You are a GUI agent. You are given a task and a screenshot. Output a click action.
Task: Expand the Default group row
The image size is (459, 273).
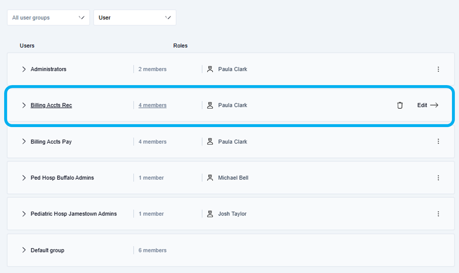[24, 250]
